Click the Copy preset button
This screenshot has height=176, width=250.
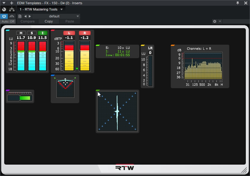pyautogui.click(x=48, y=21)
